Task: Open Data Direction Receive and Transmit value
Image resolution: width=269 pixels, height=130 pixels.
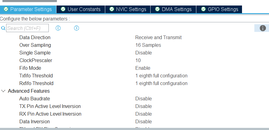Action: coord(158,37)
